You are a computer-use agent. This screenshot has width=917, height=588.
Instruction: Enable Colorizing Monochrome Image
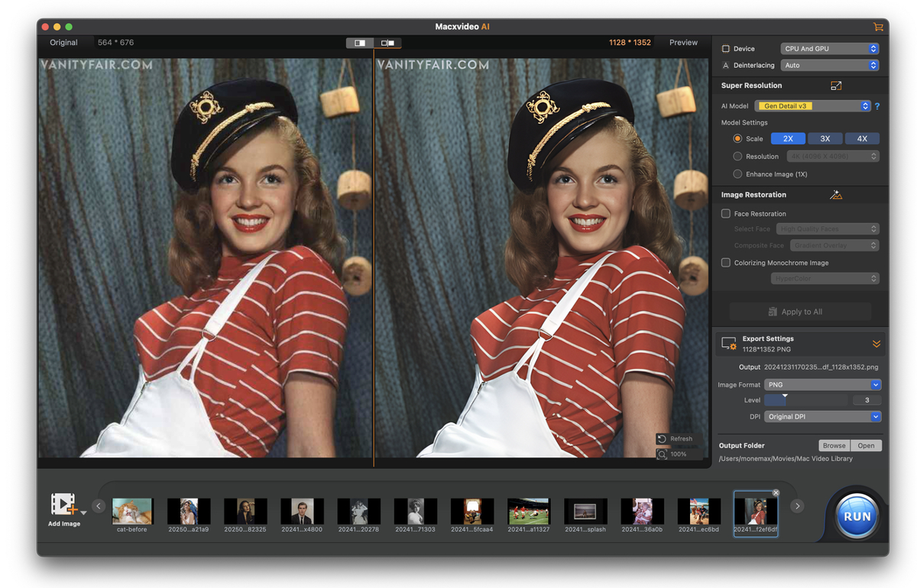724,262
